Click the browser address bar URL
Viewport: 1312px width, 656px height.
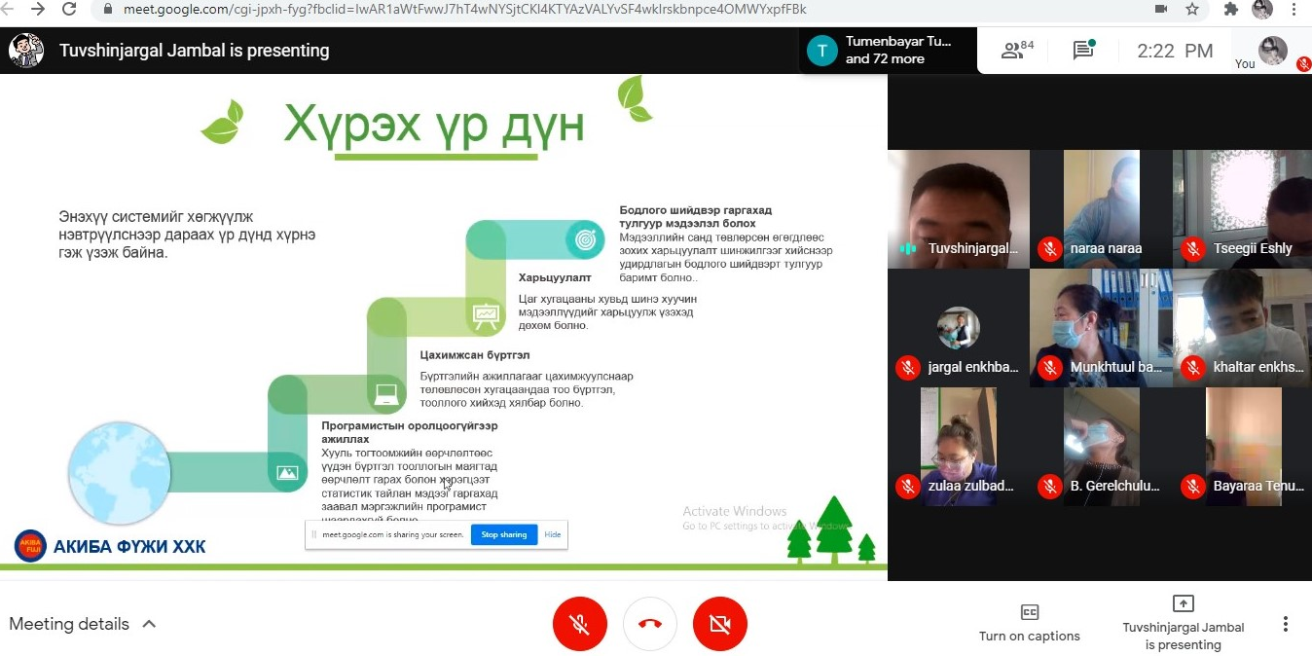(x=467, y=10)
